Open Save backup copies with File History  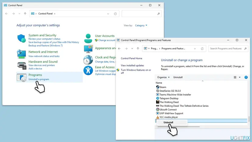(x=54, y=42)
